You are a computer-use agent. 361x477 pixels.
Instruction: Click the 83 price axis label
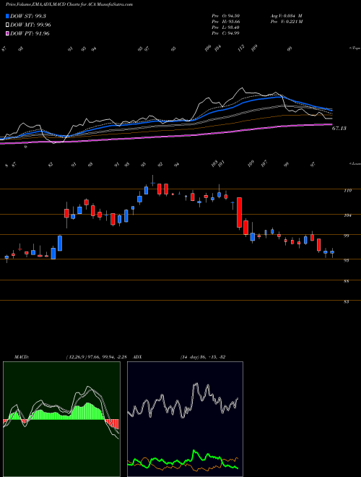point(347,302)
